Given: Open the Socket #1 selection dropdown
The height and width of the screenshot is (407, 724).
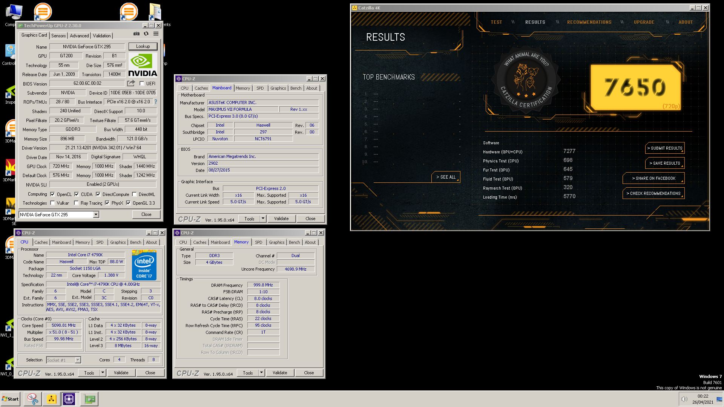Looking at the screenshot, I should [78, 360].
